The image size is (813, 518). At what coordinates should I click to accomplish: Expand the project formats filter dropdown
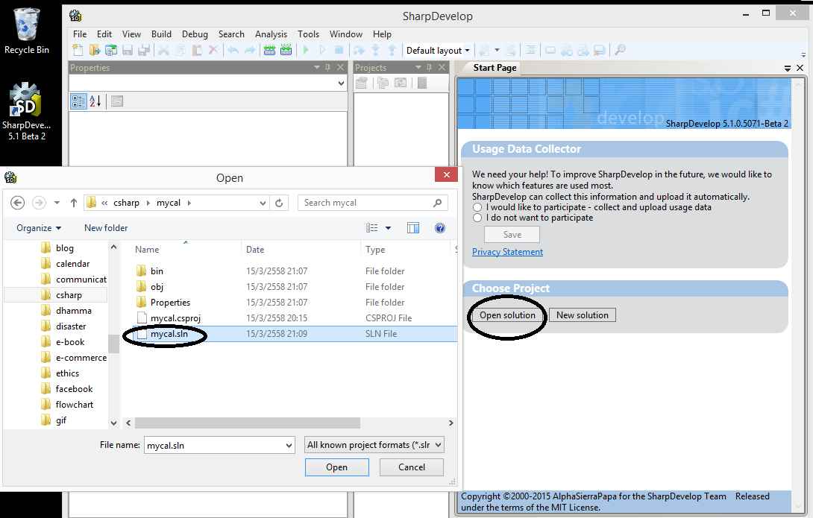coord(374,445)
